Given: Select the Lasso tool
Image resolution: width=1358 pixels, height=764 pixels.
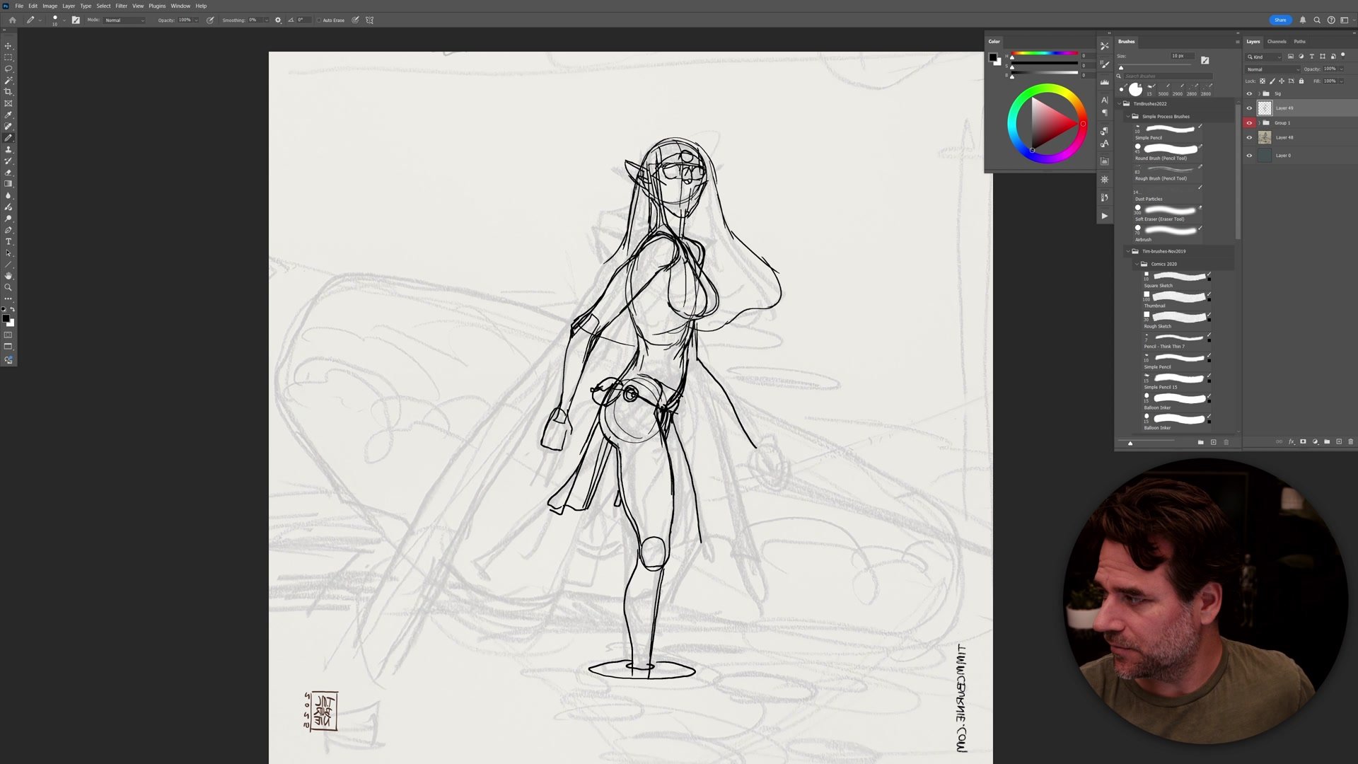Looking at the screenshot, I should (8, 69).
